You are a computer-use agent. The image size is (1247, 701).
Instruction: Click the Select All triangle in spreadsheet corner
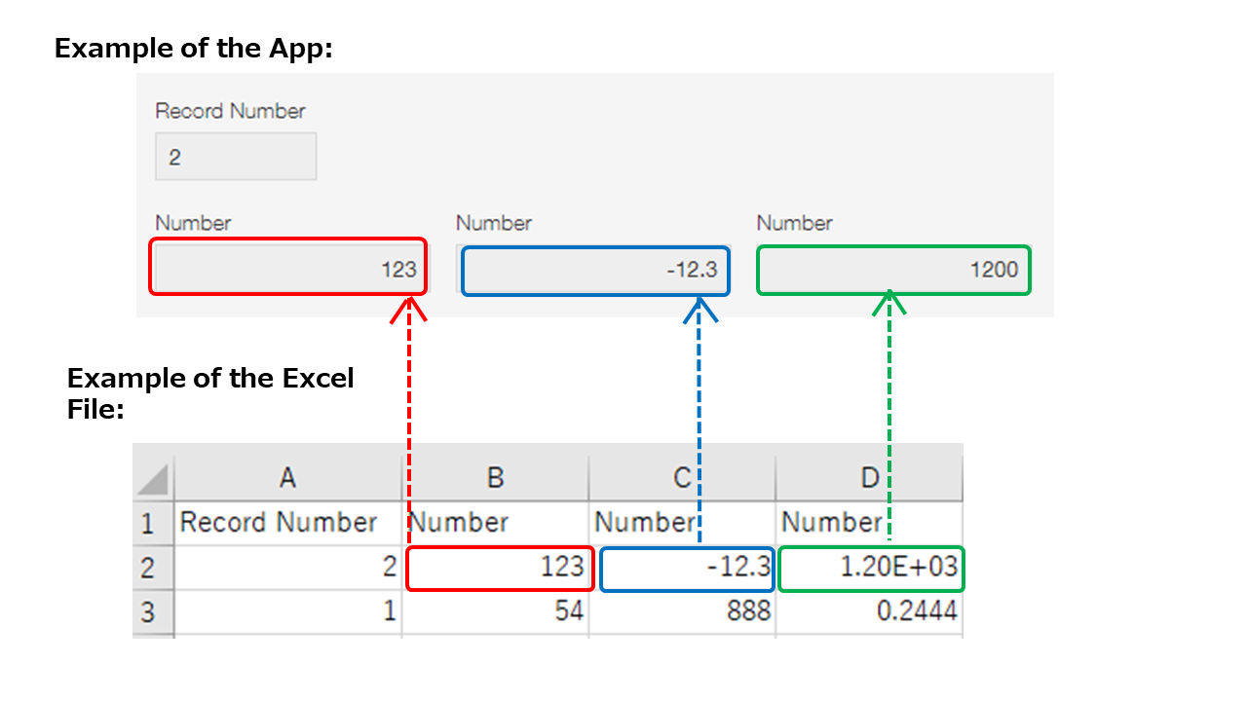coord(153,477)
